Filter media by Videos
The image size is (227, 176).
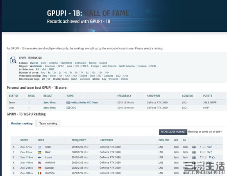[125, 79]
